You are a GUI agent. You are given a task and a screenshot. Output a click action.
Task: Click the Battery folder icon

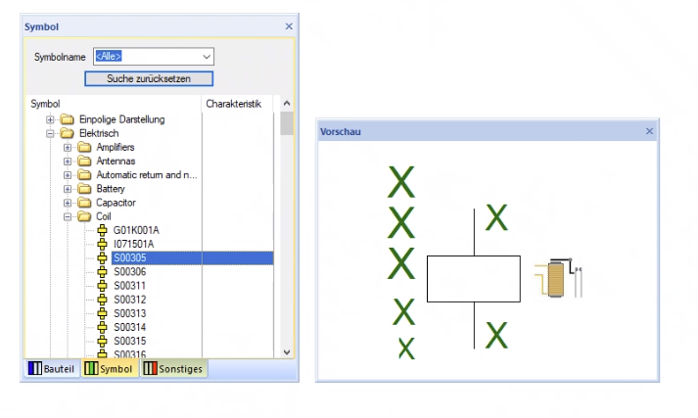click(x=84, y=189)
